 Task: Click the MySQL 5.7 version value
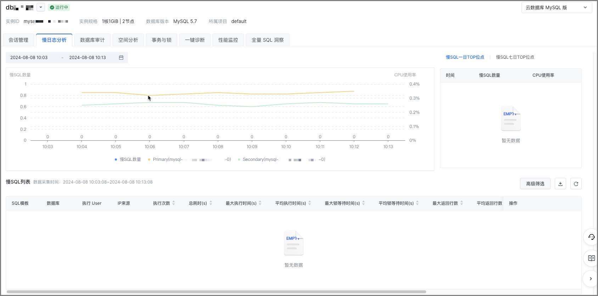click(185, 21)
